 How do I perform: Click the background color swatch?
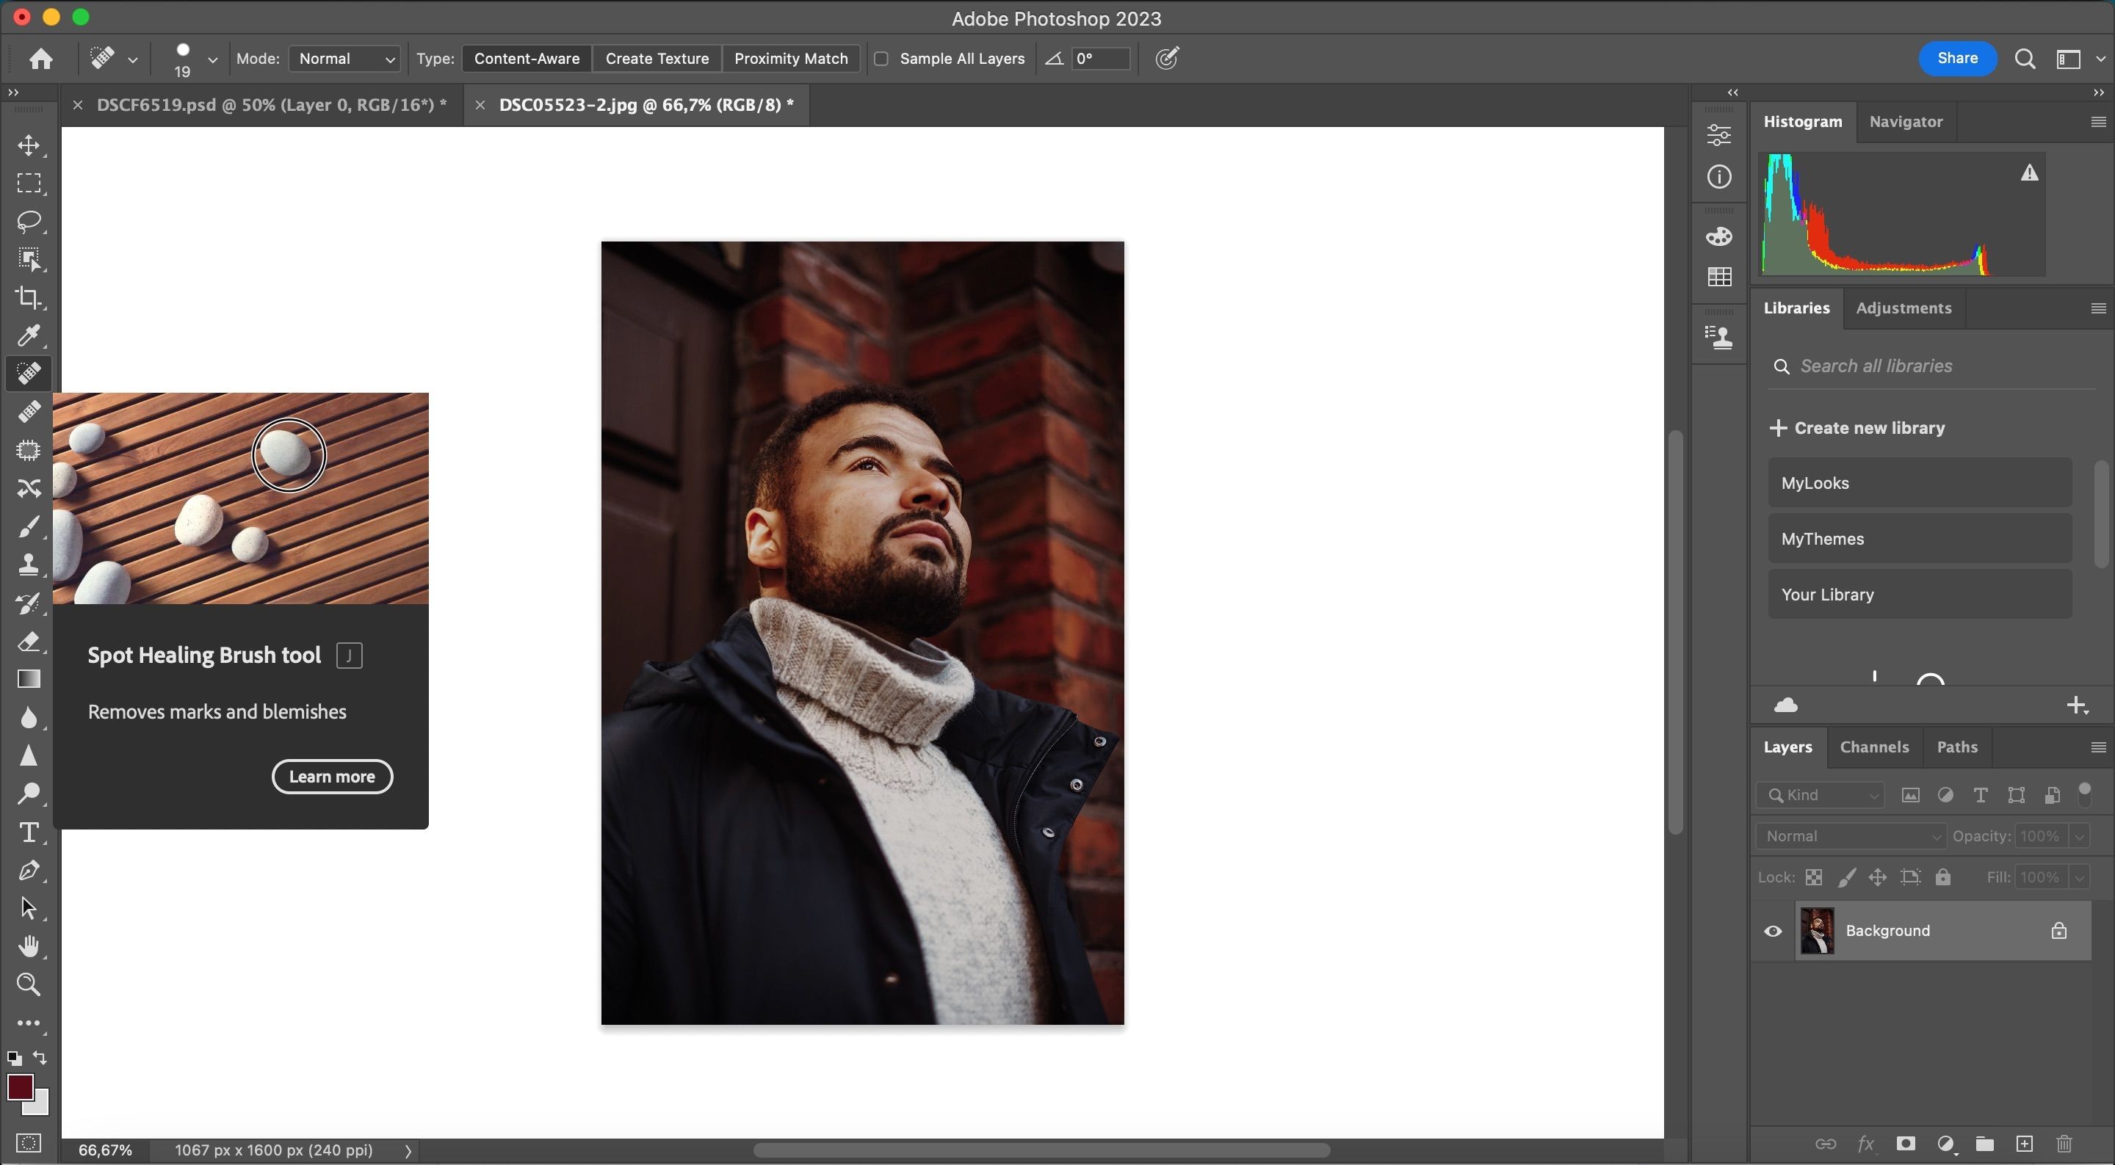(x=40, y=1107)
